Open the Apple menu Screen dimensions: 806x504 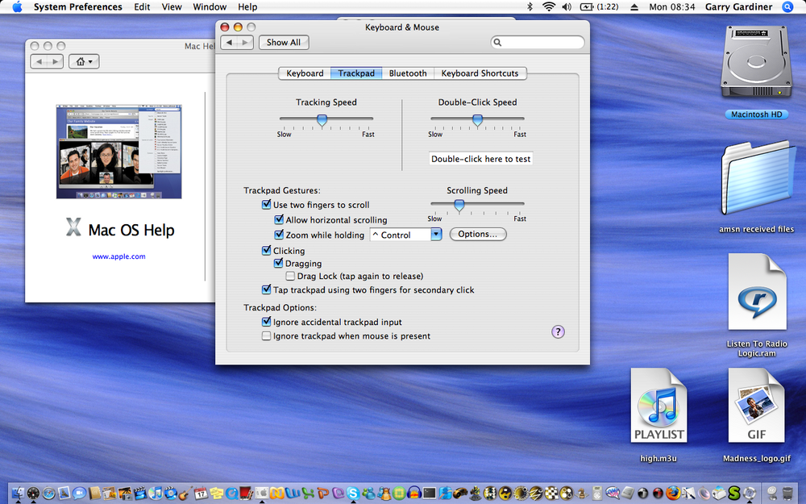pos(16,6)
